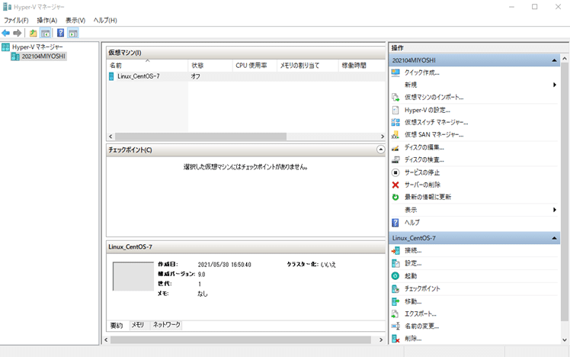Click VM list horizontal scrollbar left arrow
Image resolution: width=570 pixels, height=357 pixels.
110,137
